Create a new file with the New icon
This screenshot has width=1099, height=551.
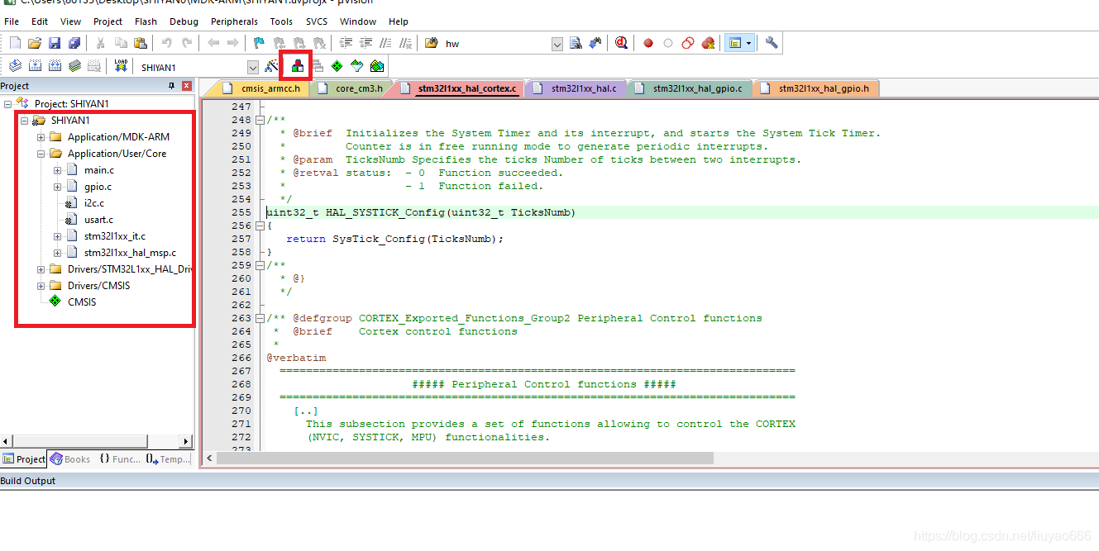[15, 43]
